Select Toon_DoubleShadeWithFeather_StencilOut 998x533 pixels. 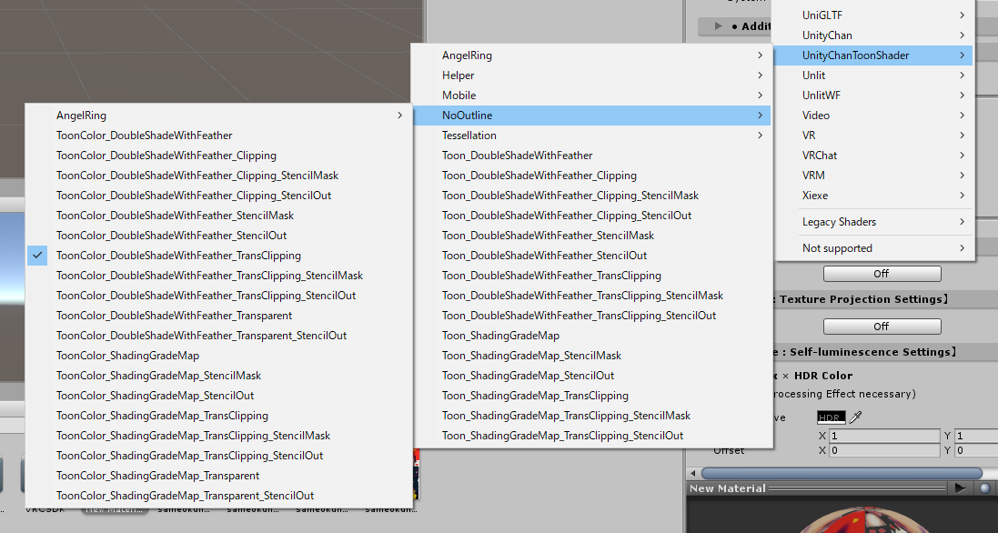[592, 255]
